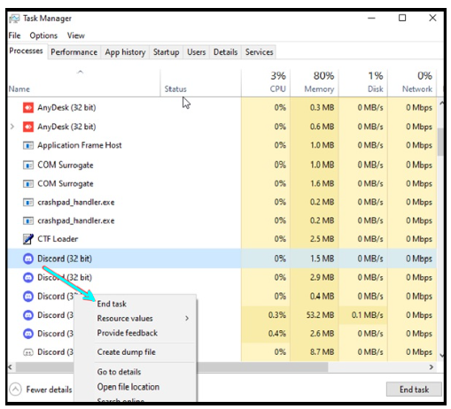
Task: Choose Create dump file in the context menu
Action: tap(126, 352)
